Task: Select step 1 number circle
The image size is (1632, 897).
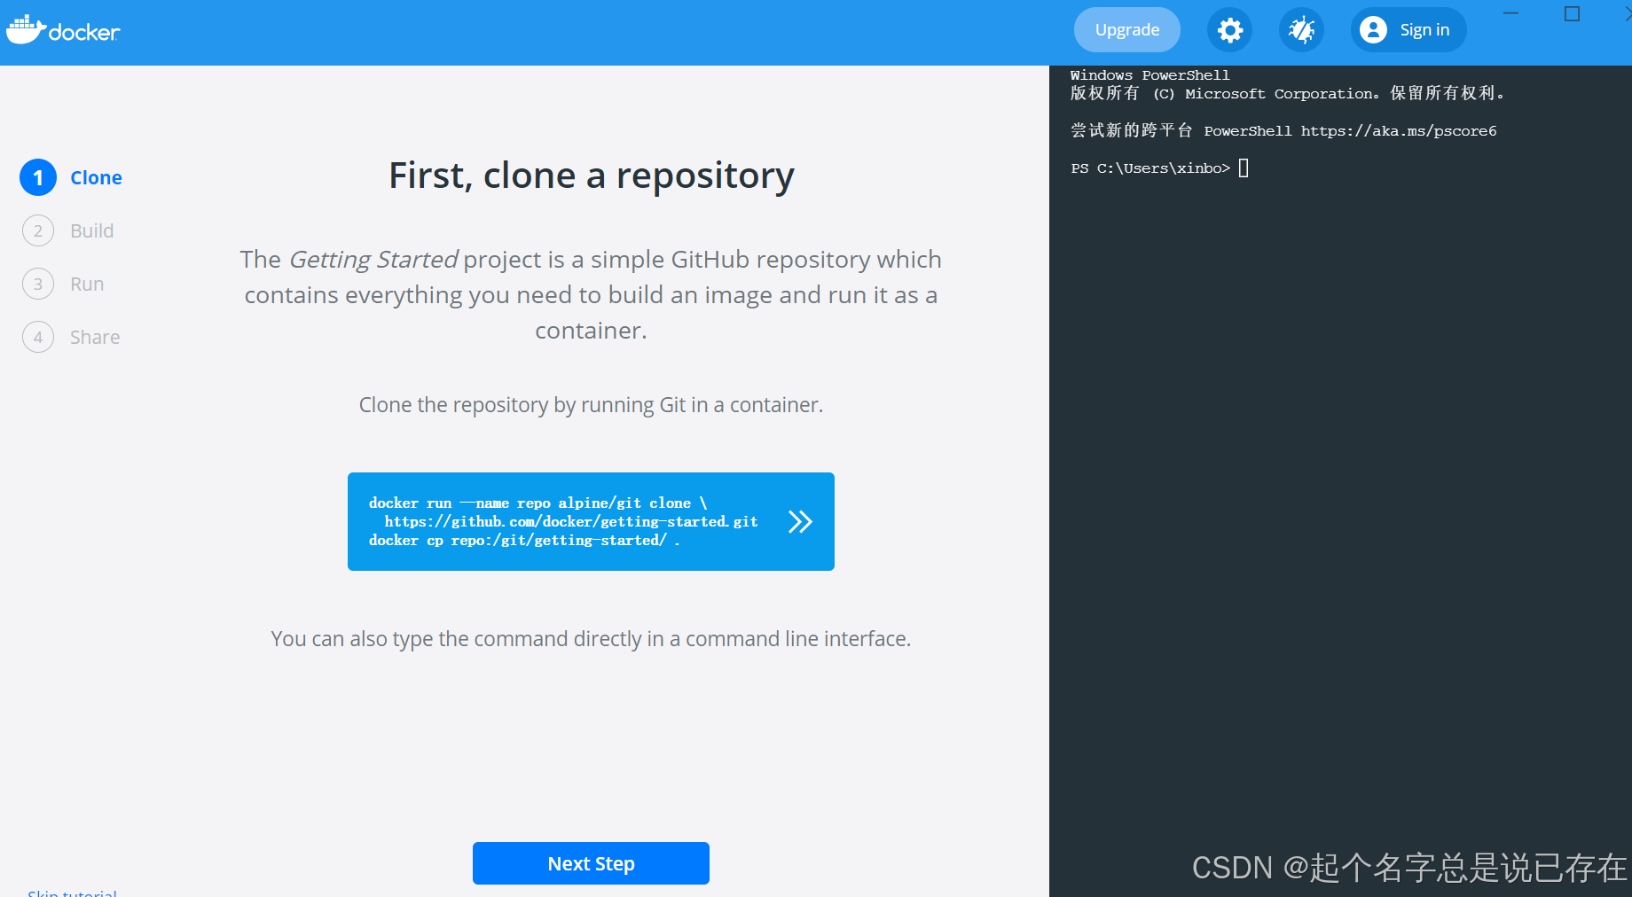Action: click(x=38, y=178)
